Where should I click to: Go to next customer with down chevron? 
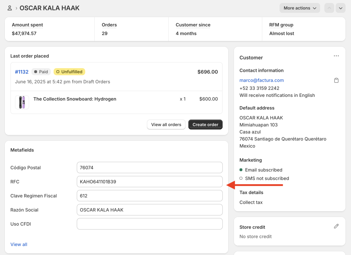[x=340, y=8]
